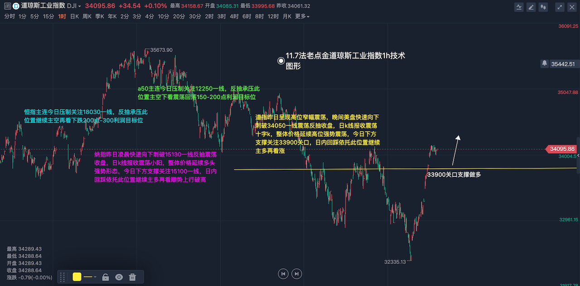
Task: Select the magenta 纳指昨日 text annotation
Action: coord(155,167)
